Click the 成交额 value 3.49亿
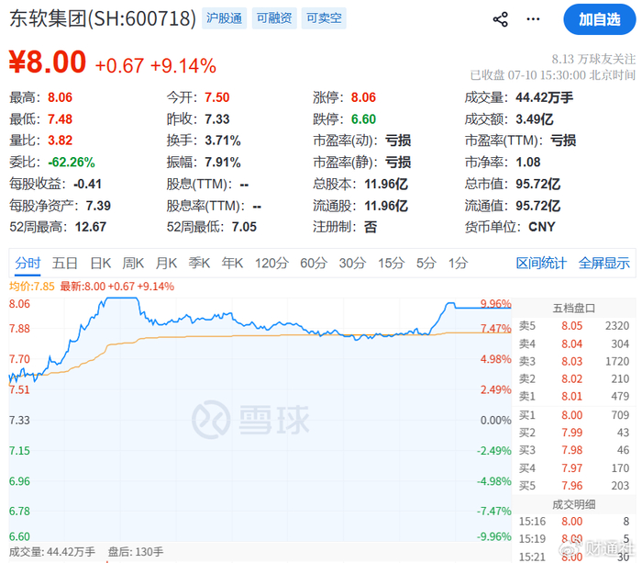642x563 pixels. click(x=534, y=119)
